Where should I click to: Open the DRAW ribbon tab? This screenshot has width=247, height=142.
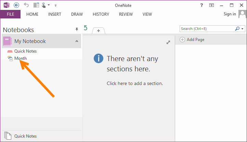pos(77,14)
